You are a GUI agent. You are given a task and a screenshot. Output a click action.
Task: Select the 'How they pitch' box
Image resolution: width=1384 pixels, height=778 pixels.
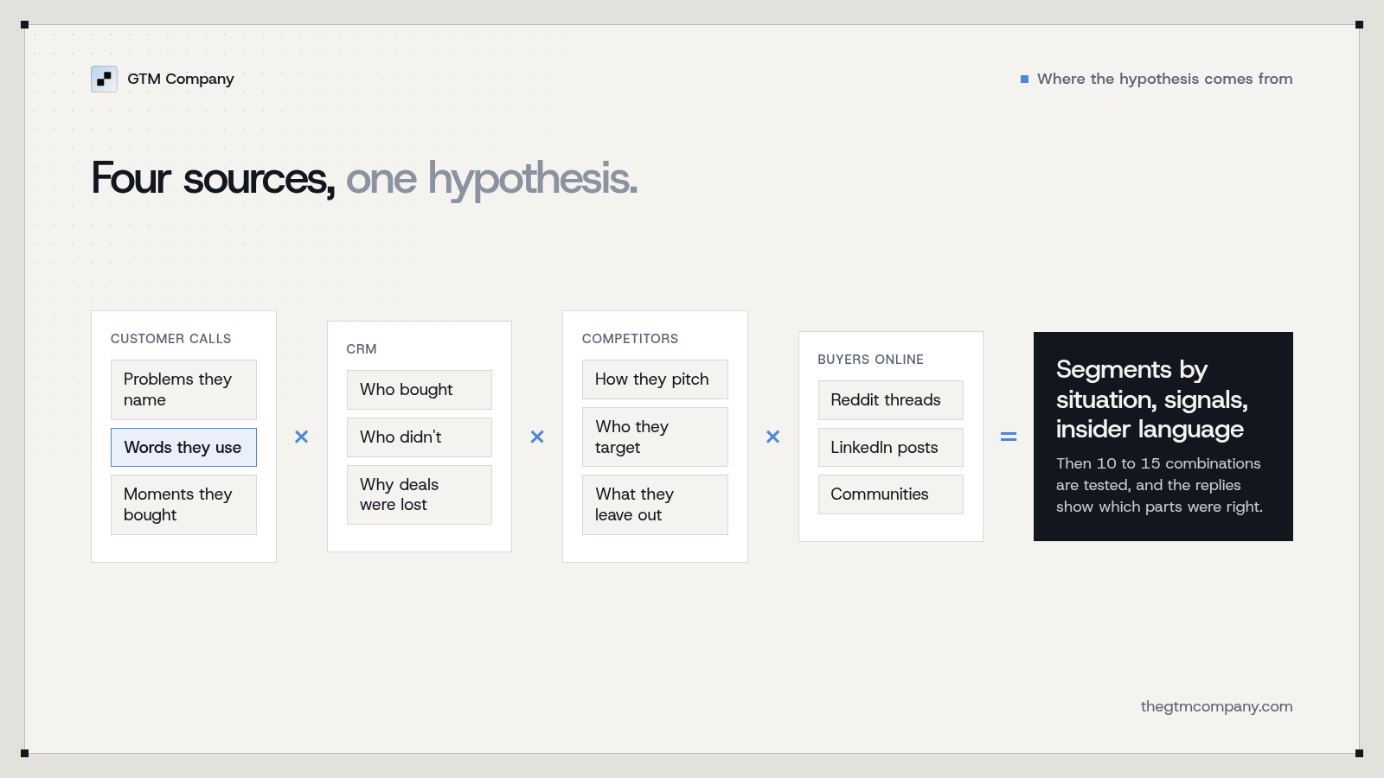(x=655, y=379)
